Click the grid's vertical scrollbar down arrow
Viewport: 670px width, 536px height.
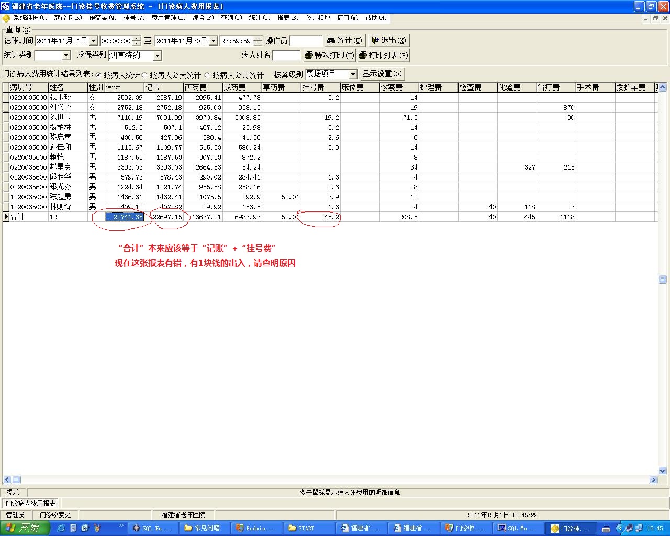coord(662,471)
